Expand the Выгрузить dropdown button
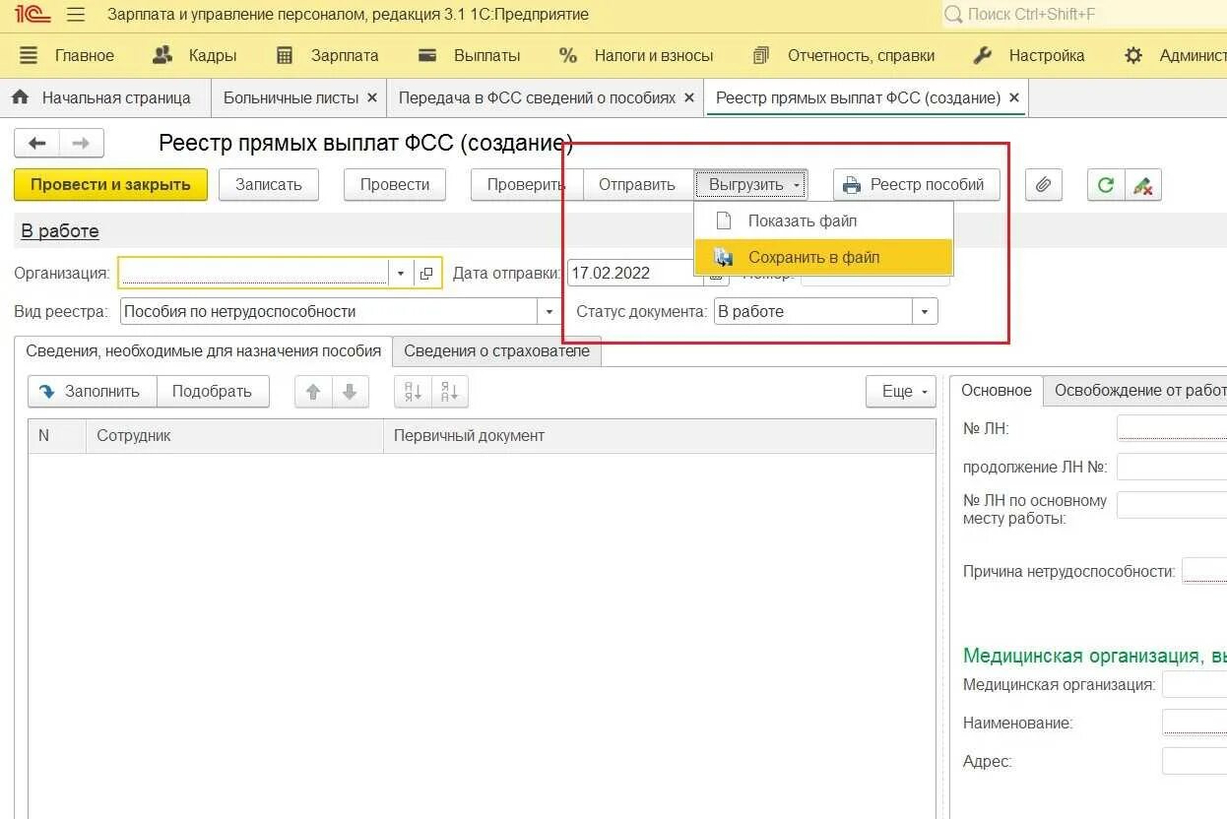 753,184
